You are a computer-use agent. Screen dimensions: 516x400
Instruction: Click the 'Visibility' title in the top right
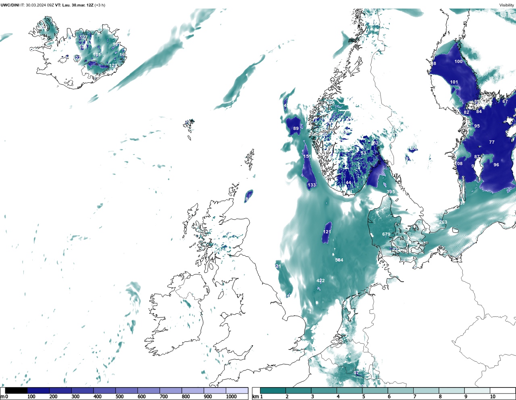pyautogui.click(x=507, y=5)
